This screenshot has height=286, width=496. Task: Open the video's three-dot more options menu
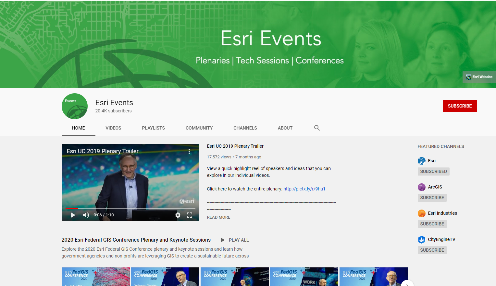(x=189, y=151)
